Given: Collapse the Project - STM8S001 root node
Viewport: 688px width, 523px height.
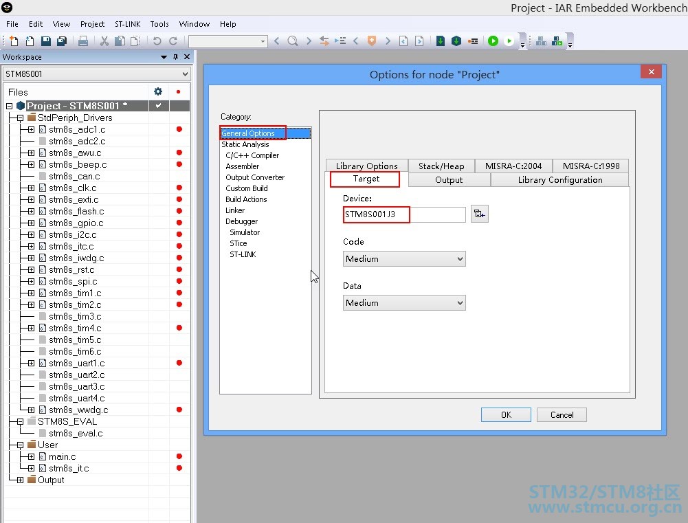Looking at the screenshot, I should (9, 106).
